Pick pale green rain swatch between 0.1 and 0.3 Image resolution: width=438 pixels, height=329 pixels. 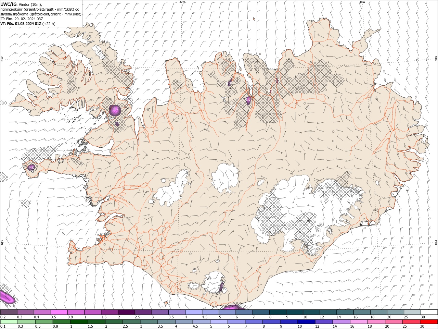click(x=9, y=321)
